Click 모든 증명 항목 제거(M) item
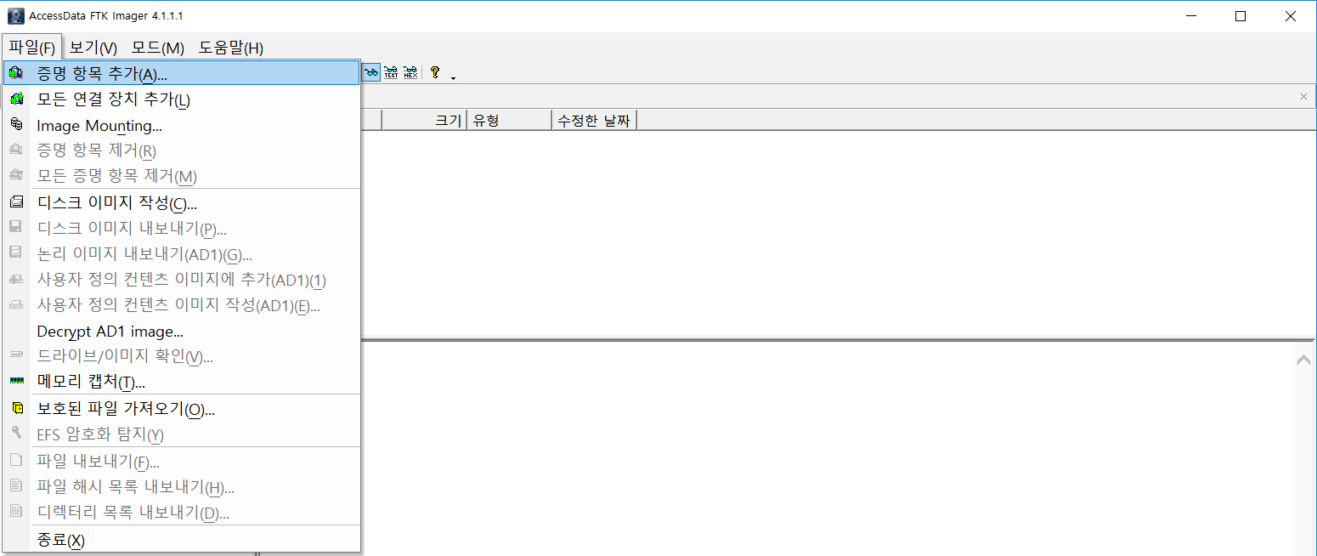1317x556 pixels. click(181, 176)
